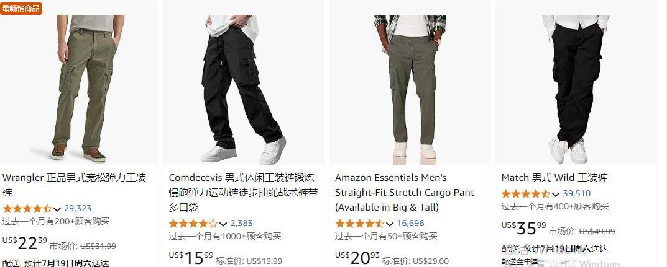Click the Amazon Essentials star rating icons
667x267 pixels.
click(x=359, y=224)
